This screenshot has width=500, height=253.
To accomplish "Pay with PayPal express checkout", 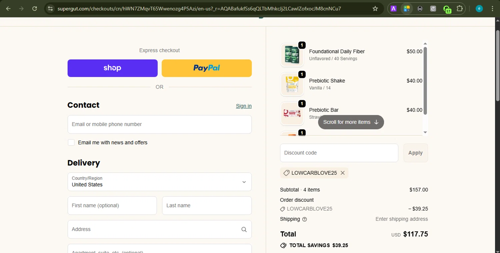I will (207, 68).
